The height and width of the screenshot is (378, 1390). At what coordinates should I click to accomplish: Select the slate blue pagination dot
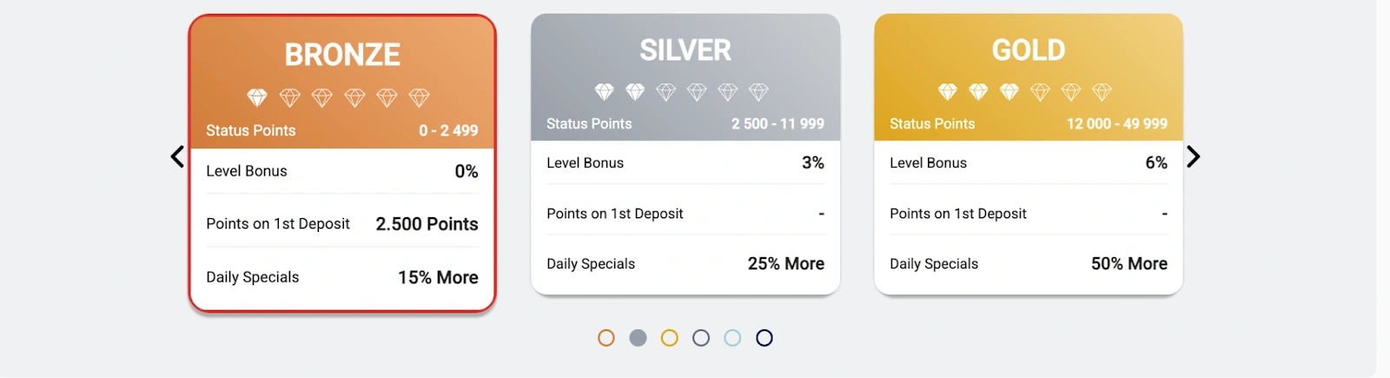point(701,338)
